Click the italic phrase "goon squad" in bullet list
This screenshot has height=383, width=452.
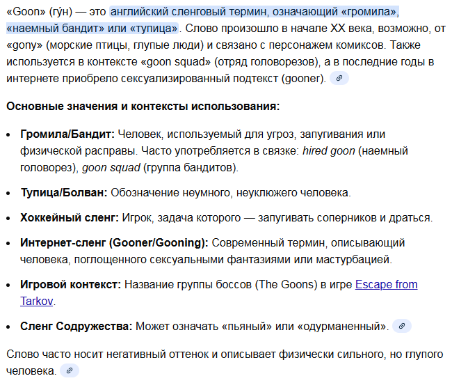click(110, 167)
